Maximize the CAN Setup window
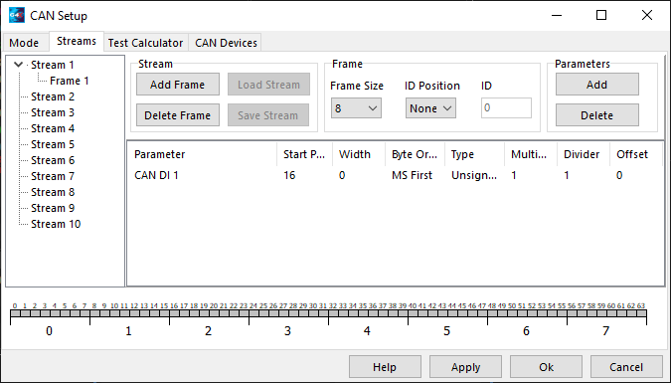This screenshot has height=383, width=671. pyautogui.click(x=601, y=16)
